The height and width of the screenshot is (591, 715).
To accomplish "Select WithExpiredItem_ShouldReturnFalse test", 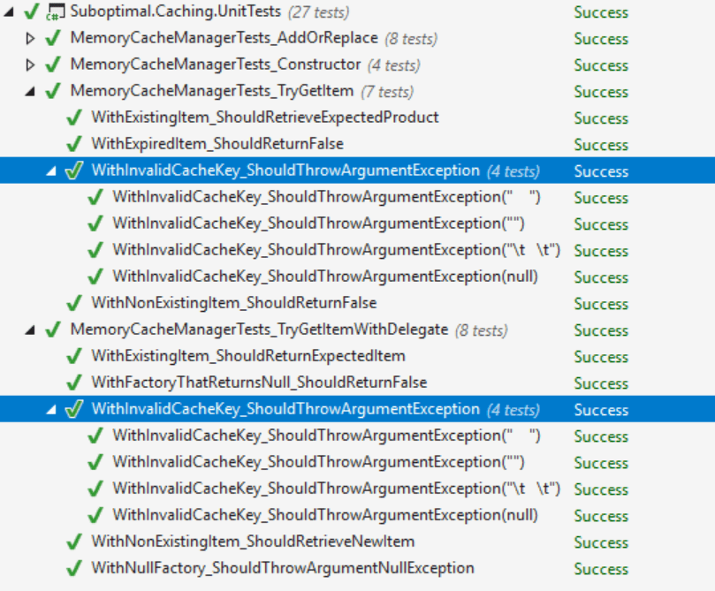I will [x=217, y=143].
